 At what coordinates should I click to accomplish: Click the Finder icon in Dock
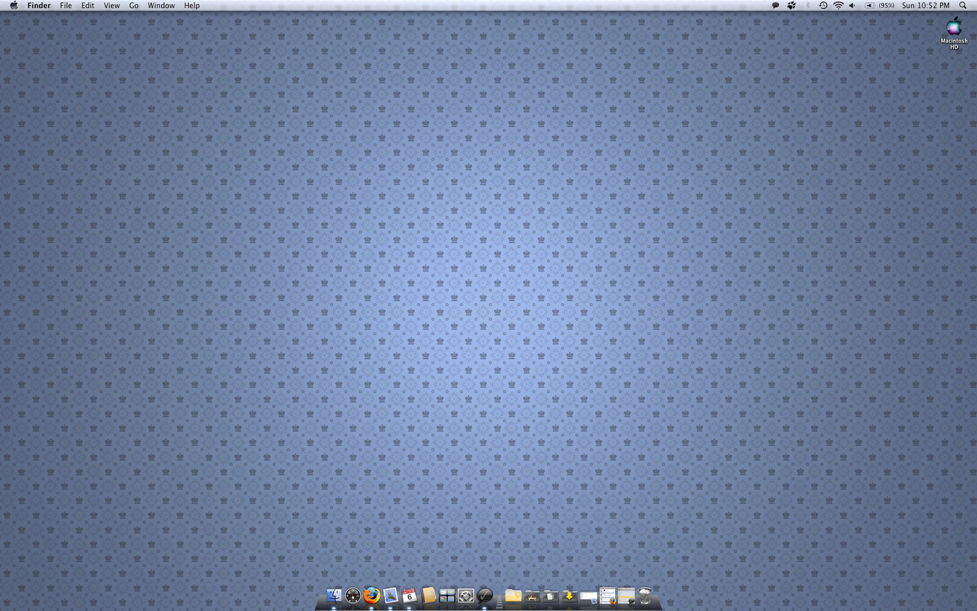[x=334, y=595]
